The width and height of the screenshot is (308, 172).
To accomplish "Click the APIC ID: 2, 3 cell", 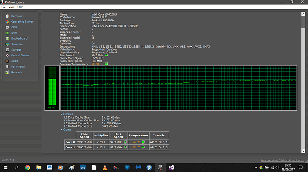I will [159, 147].
